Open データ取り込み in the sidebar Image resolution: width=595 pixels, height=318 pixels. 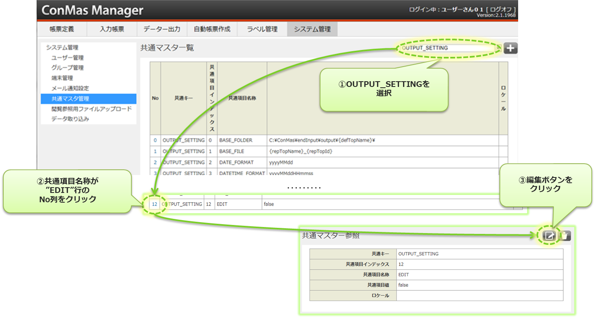[x=70, y=119]
